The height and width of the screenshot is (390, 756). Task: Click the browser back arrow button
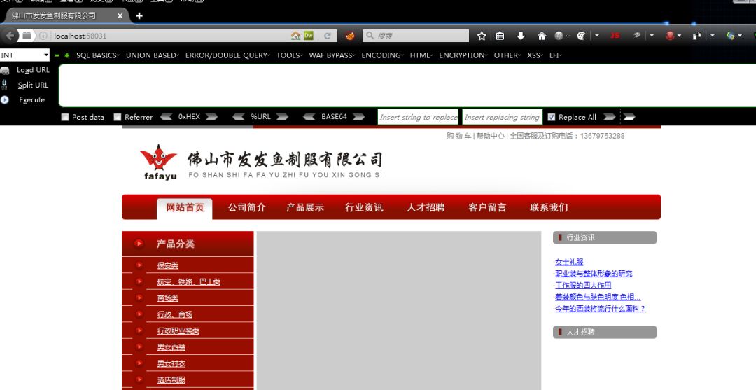pyautogui.click(x=10, y=36)
